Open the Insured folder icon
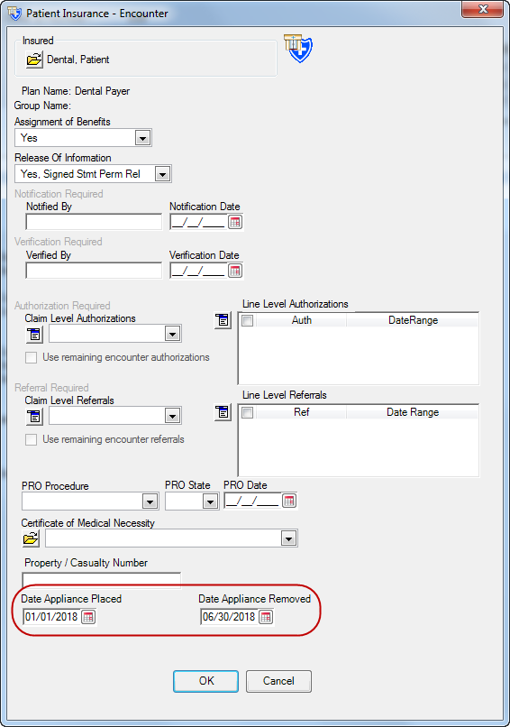 (34, 60)
